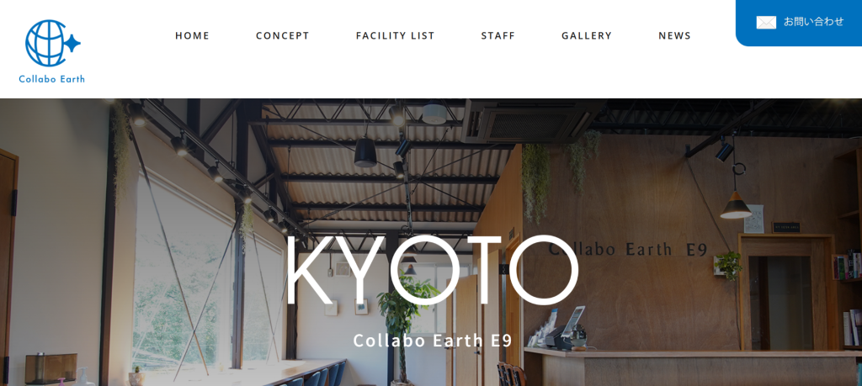Click the Collabo Earth E9 wall sign in the photo
The height and width of the screenshot is (386, 862).
[627, 250]
